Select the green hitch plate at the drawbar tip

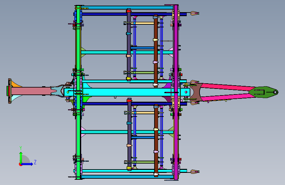(x=263, y=92)
